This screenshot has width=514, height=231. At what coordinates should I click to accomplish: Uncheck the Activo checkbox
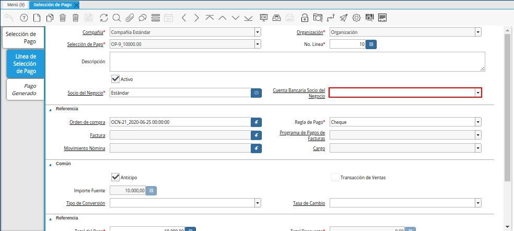[115, 79]
